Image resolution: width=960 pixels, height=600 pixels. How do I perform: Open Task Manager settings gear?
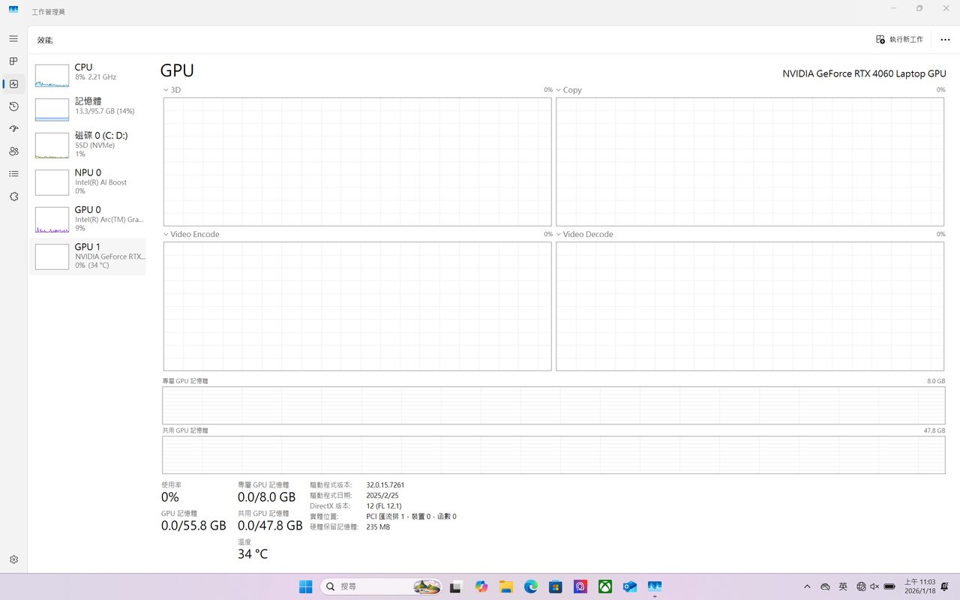pyautogui.click(x=13, y=559)
